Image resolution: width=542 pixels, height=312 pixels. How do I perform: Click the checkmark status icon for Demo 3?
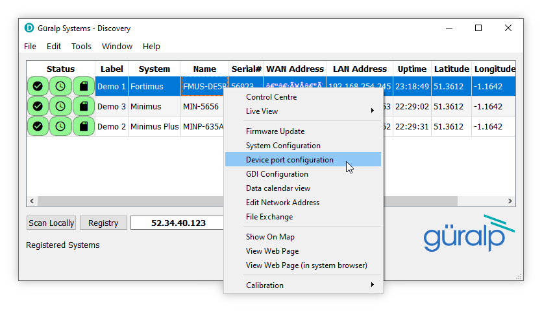coord(38,106)
